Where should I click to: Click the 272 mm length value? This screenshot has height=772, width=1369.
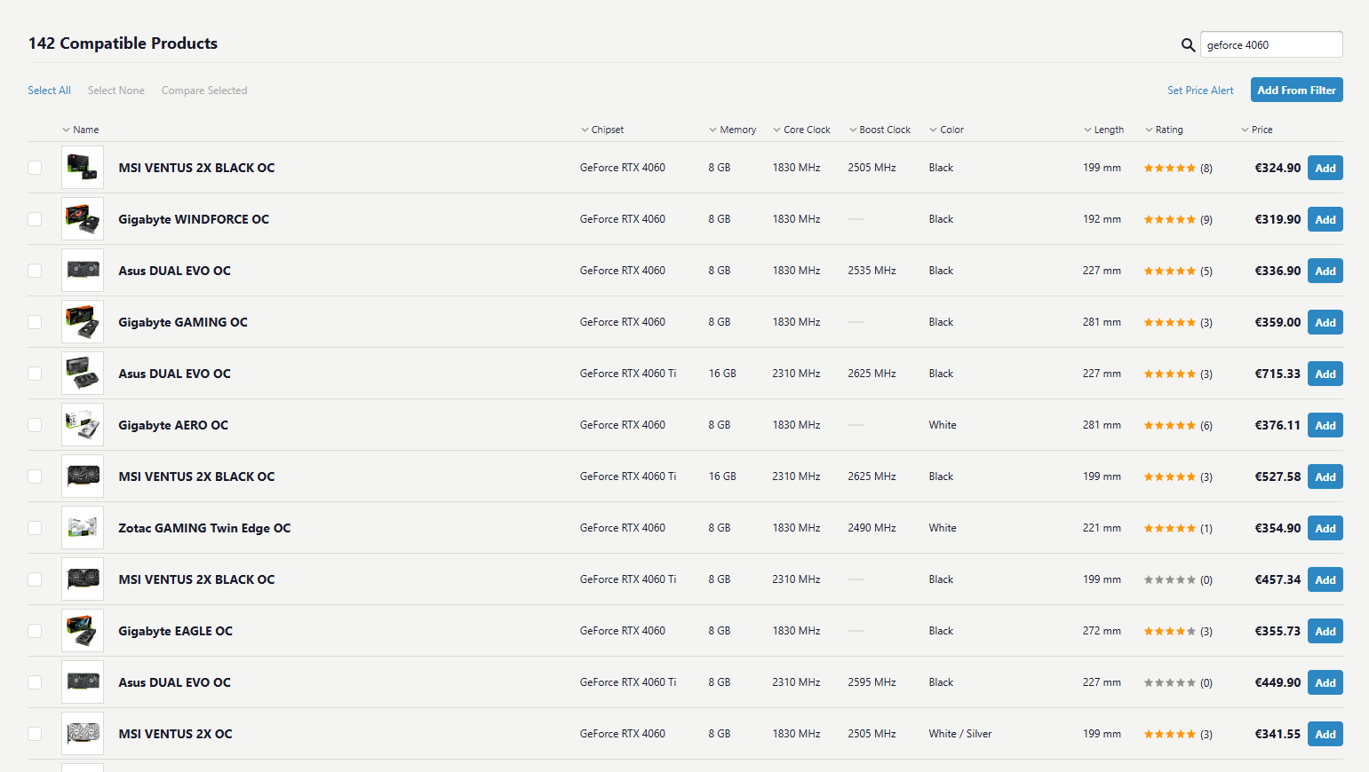pos(1102,631)
